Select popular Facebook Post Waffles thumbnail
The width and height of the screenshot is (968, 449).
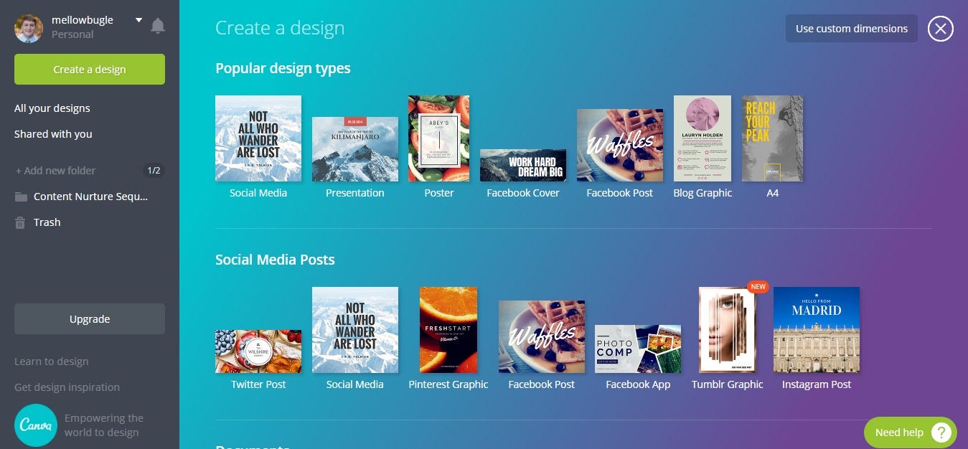[x=620, y=146]
